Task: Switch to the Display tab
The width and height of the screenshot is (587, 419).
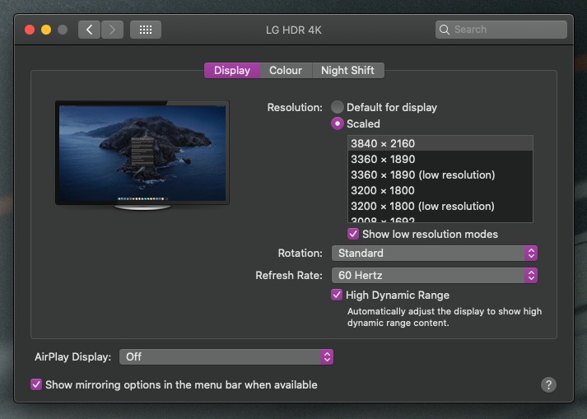Action: click(232, 71)
